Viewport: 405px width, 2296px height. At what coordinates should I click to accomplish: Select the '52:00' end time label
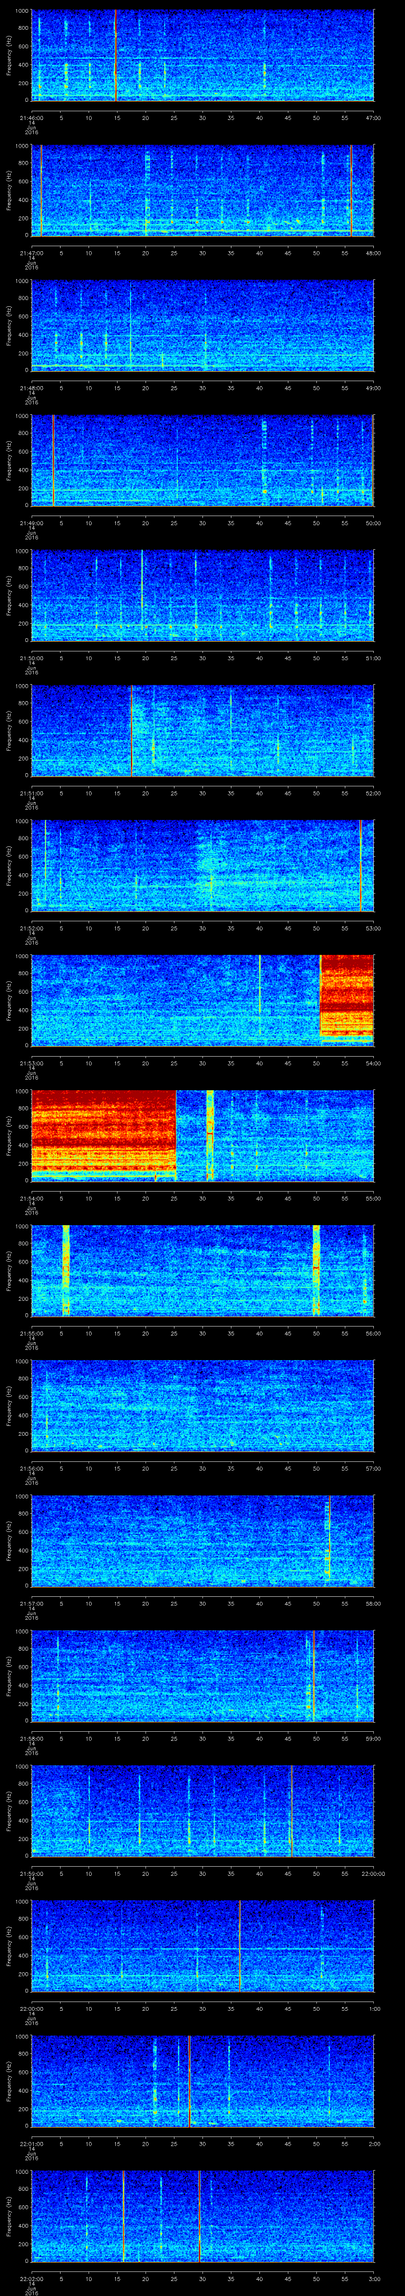(373, 793)
